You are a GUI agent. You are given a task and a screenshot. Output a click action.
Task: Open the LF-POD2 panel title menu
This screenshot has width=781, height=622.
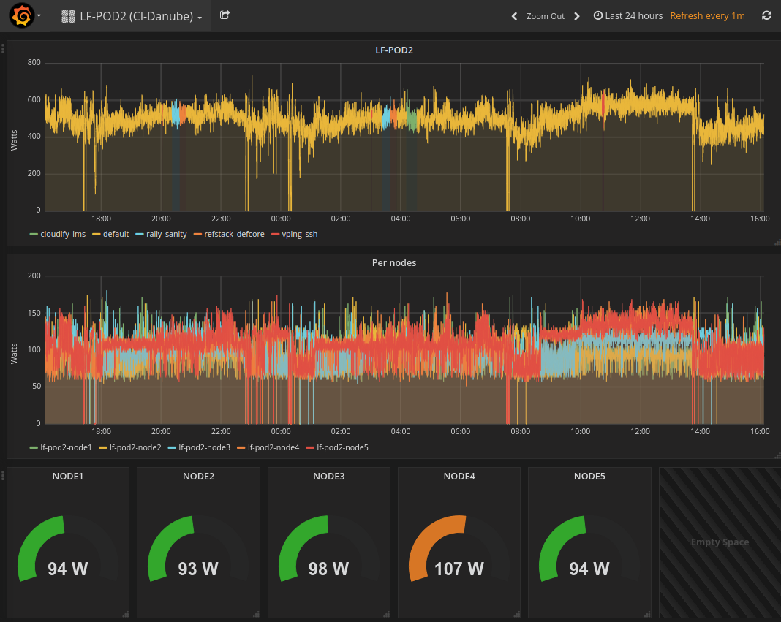[393, 50]
